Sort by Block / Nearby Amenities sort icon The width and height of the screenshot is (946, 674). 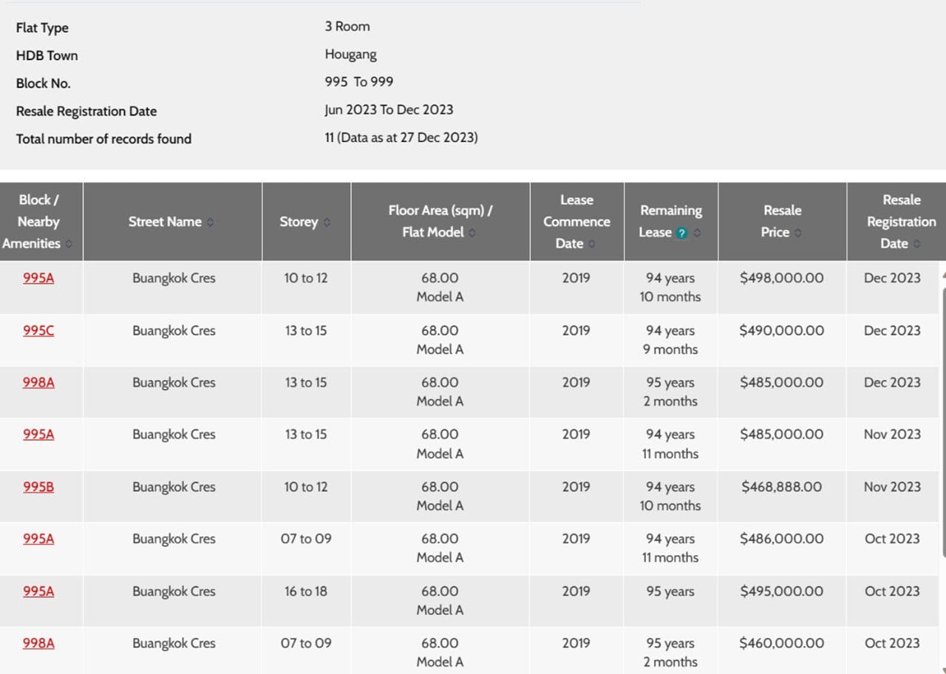[x=69, y=244]
